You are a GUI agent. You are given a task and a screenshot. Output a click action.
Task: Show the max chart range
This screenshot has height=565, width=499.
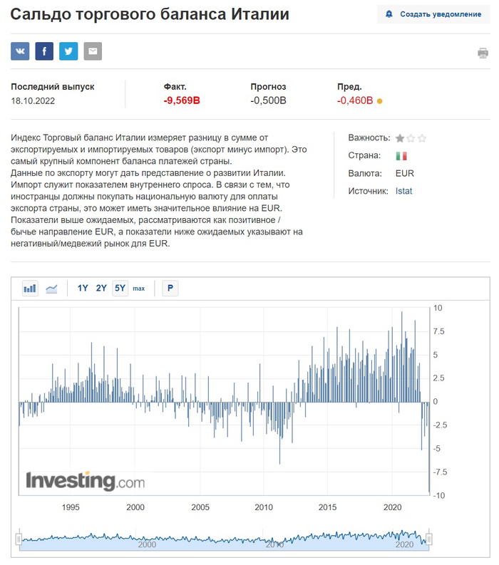tap(138, 289)
